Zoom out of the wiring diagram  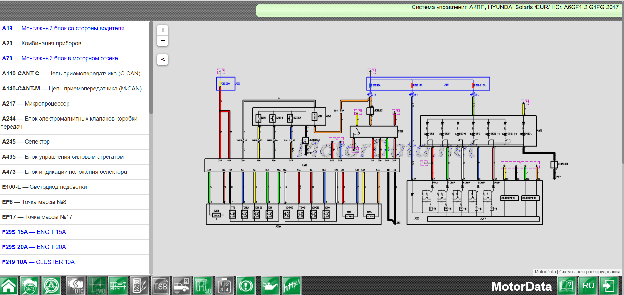[163, 41]
